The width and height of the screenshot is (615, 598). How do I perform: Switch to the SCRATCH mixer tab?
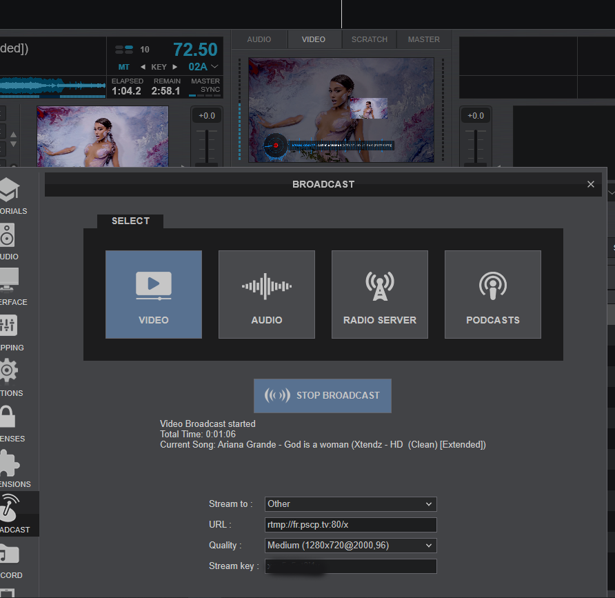pyautogui.click(x=369, y=39)
